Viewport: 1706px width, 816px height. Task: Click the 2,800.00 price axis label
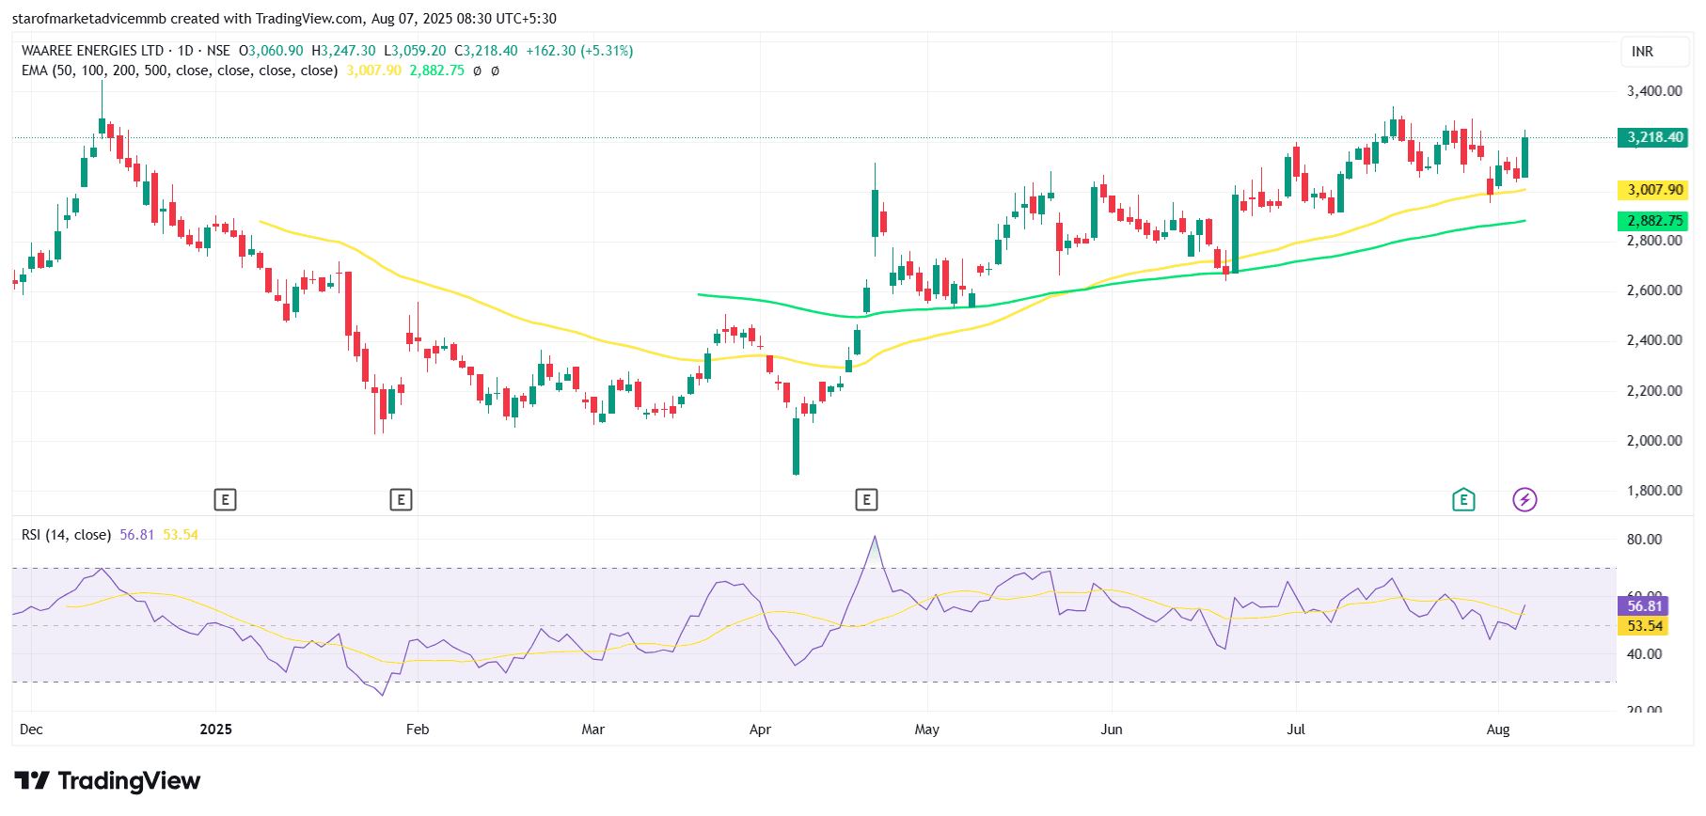click(1654, 241)
